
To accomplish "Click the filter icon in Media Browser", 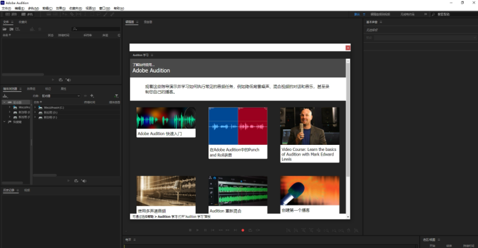I will tap(117, 96).
